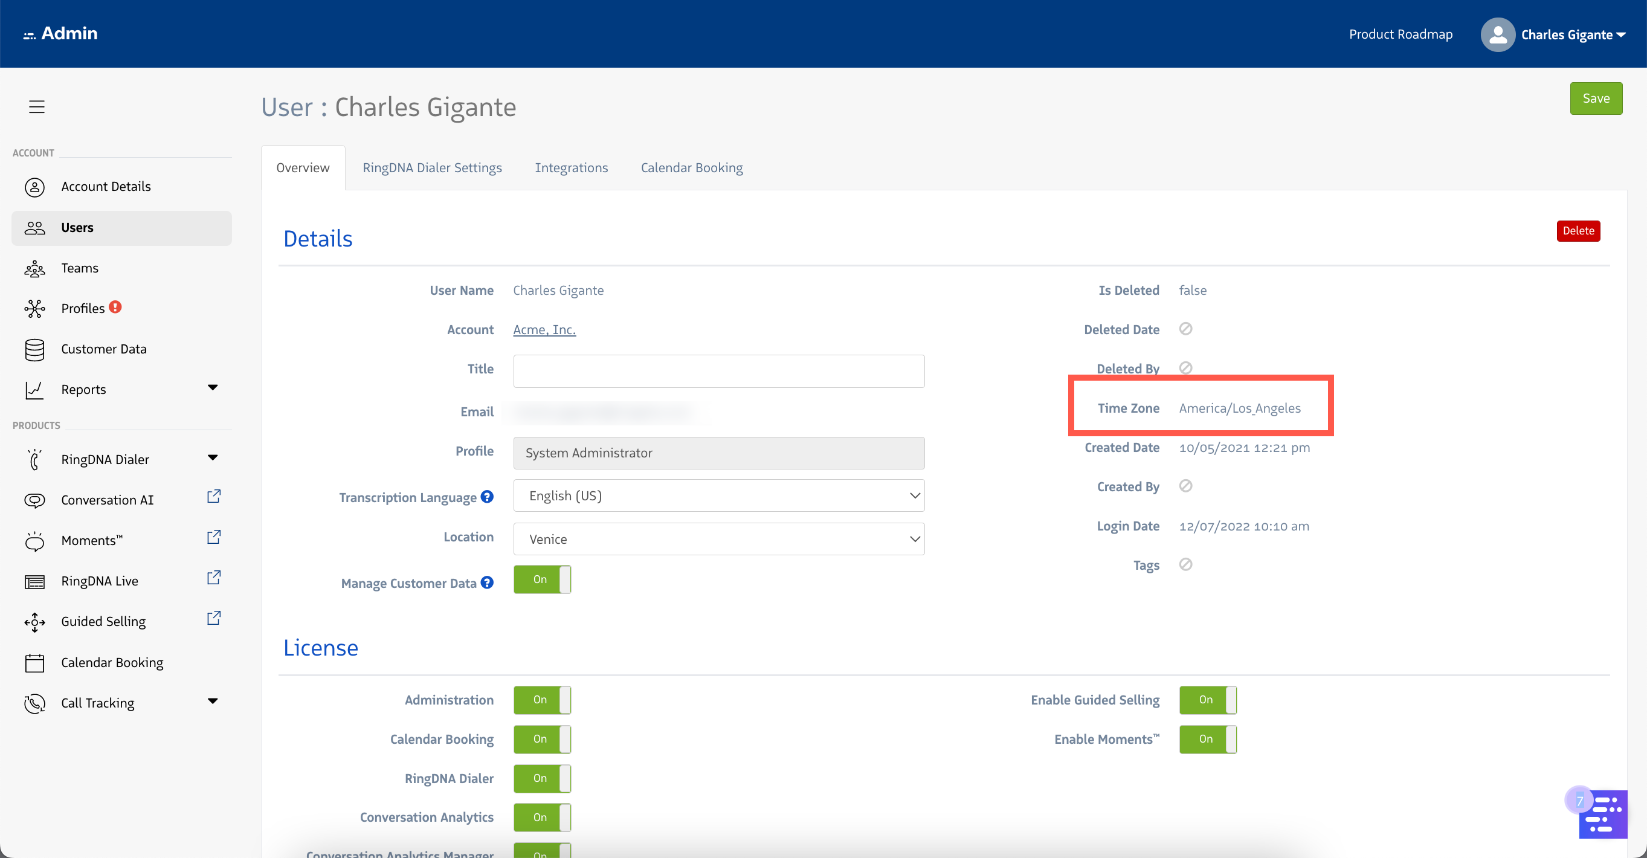Click the green Save button
Image resolution: width=1647 pixels, height=858 pixels.
(x=1595, y=98)
